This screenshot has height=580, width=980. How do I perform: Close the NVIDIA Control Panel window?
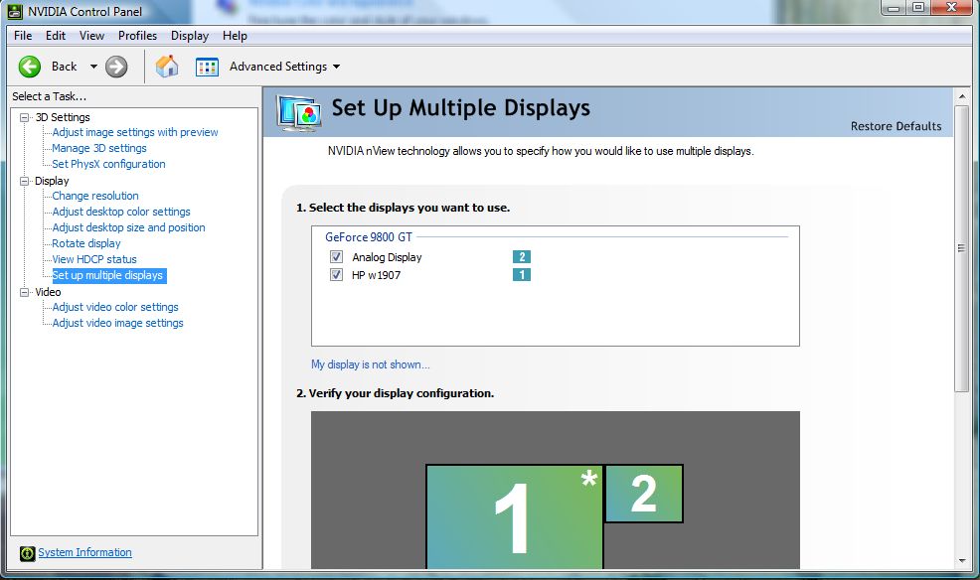(x=952, y=8)
